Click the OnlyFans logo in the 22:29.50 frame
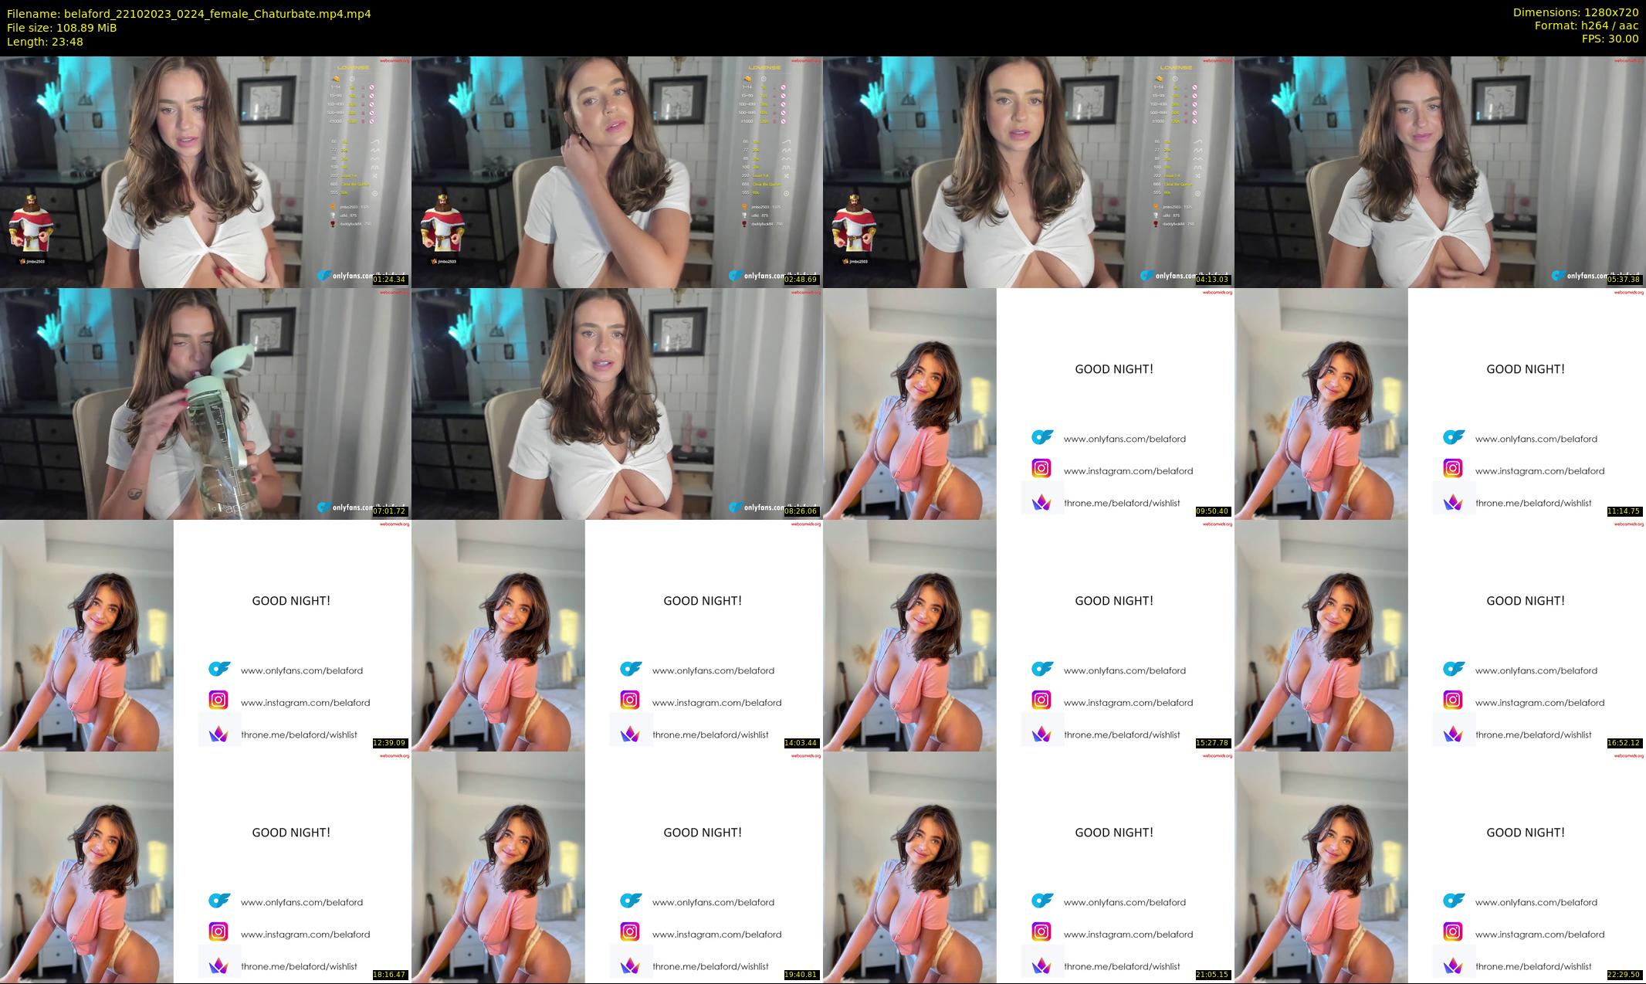Screen dimensions: 1646x984 [x=1454, y=901]
